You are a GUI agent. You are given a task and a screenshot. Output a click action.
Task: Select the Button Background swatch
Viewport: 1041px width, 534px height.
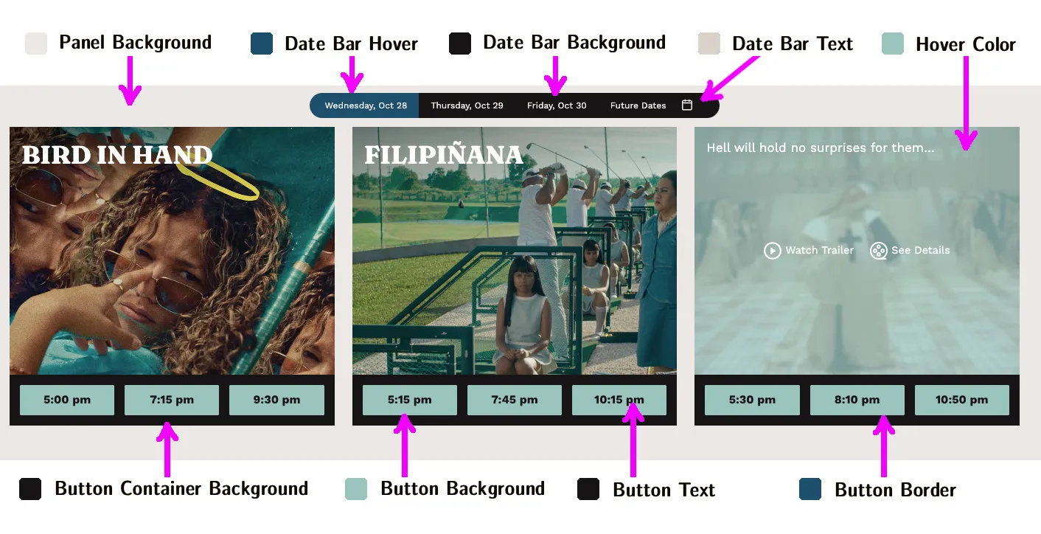click(x=356, y=489)
